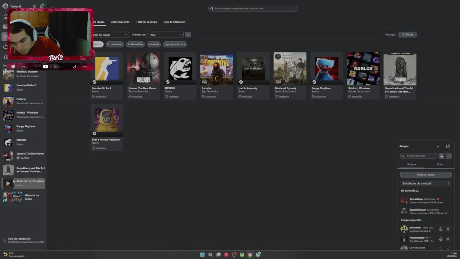Click the add friend icon beside Buscar contactos
This screenshot has height=259, width=460.
441,156
